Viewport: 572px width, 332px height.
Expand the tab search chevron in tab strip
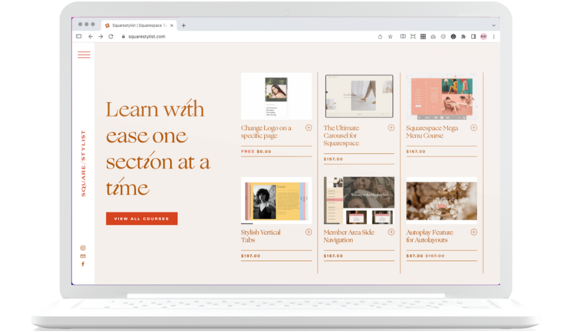[x=494, y=26]
